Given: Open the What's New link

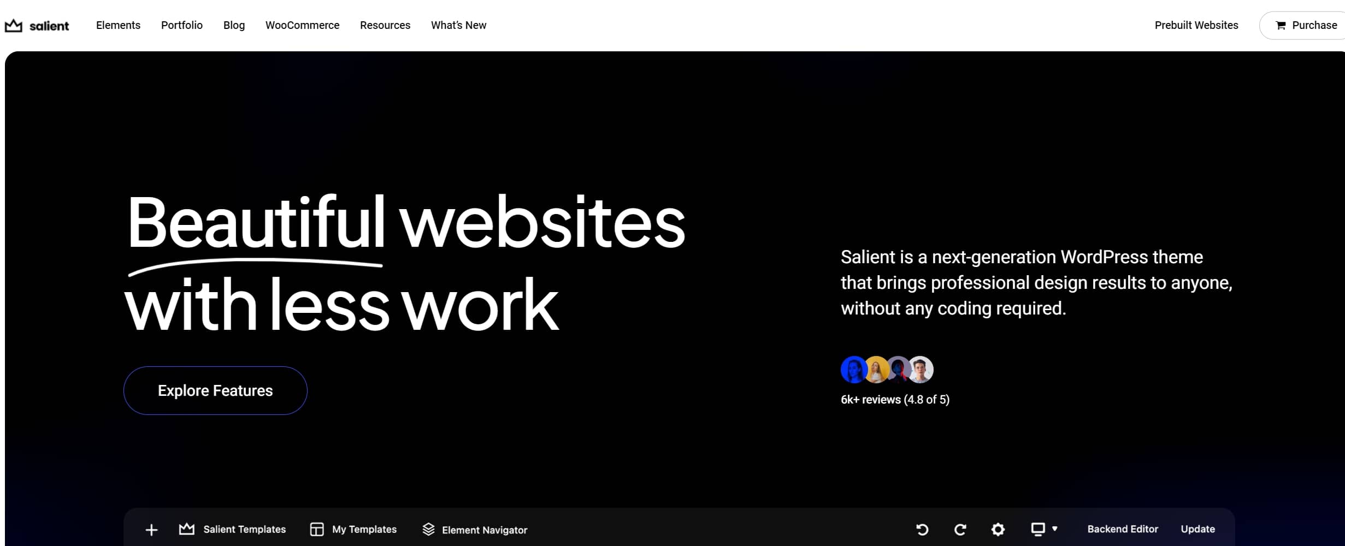Looking at the screenshot, I should [458, 25].
